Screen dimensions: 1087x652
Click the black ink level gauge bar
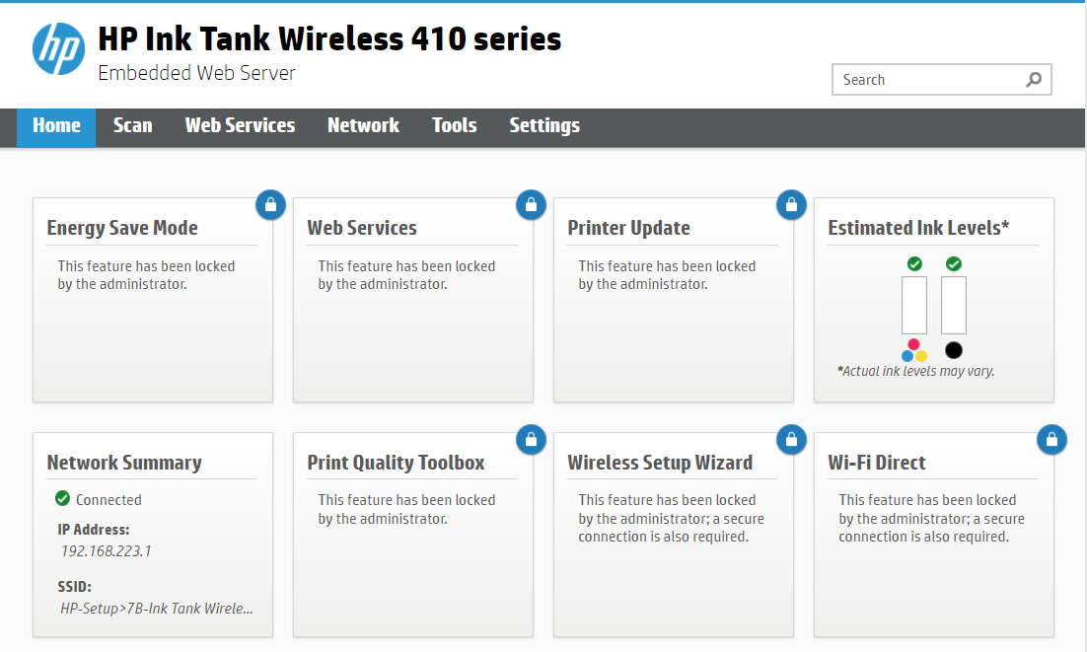[953, 306]
